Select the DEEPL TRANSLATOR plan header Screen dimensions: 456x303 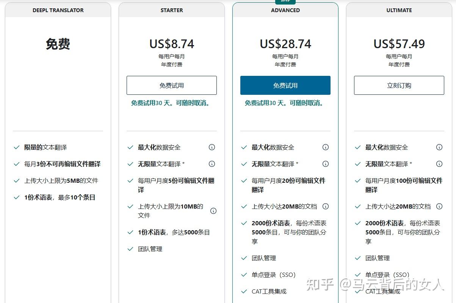point(58,10)
